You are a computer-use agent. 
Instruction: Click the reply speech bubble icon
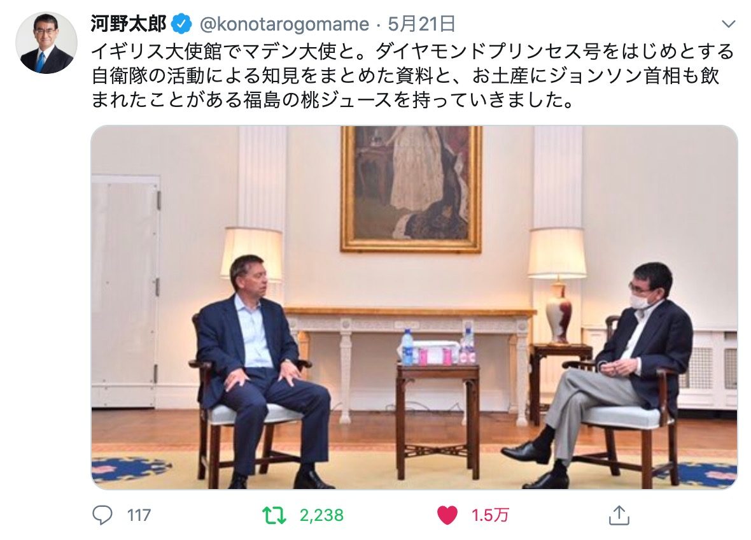pyautogui.click(x=102, y=515)
